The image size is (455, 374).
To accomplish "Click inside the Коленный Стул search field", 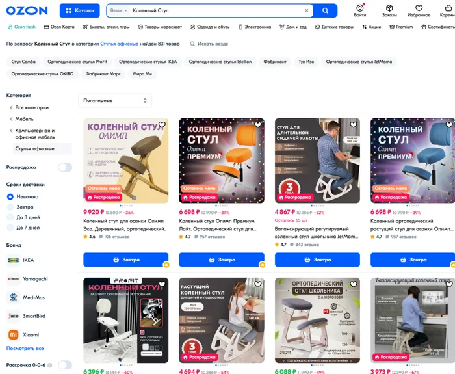I will pos(216,10).
